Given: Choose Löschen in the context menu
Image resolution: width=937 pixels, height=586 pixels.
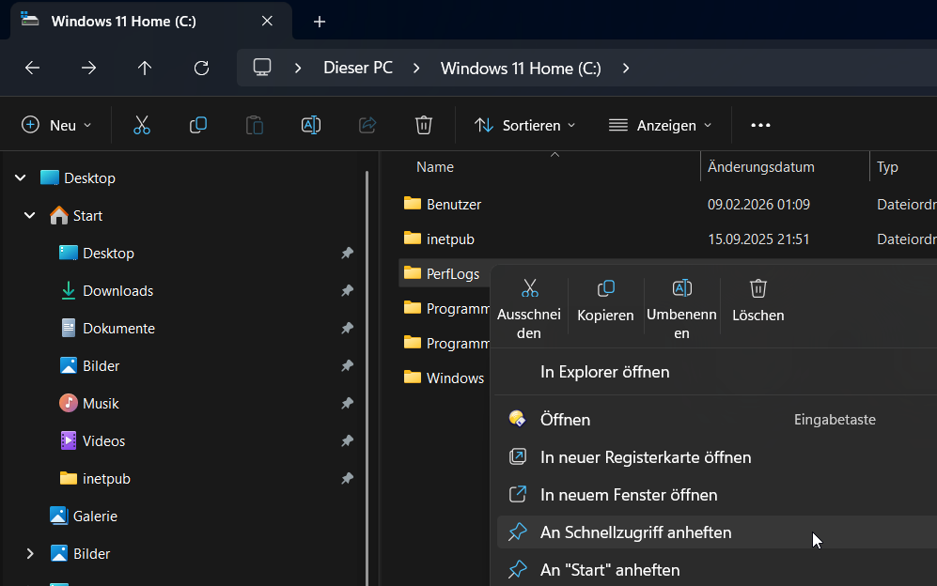Looking at the screenshot, I should tap(758, 301).
